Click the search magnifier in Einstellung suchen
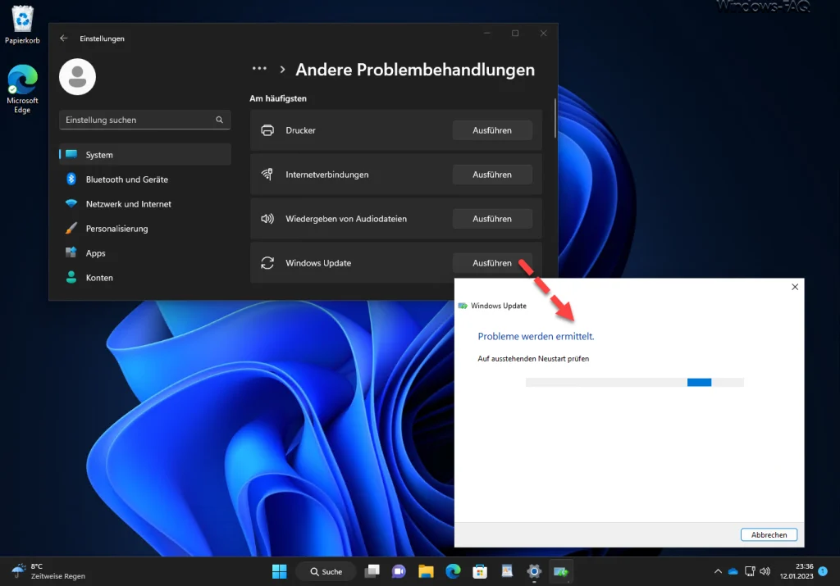This screenshot has width=840, height=586. coord(219,120)
